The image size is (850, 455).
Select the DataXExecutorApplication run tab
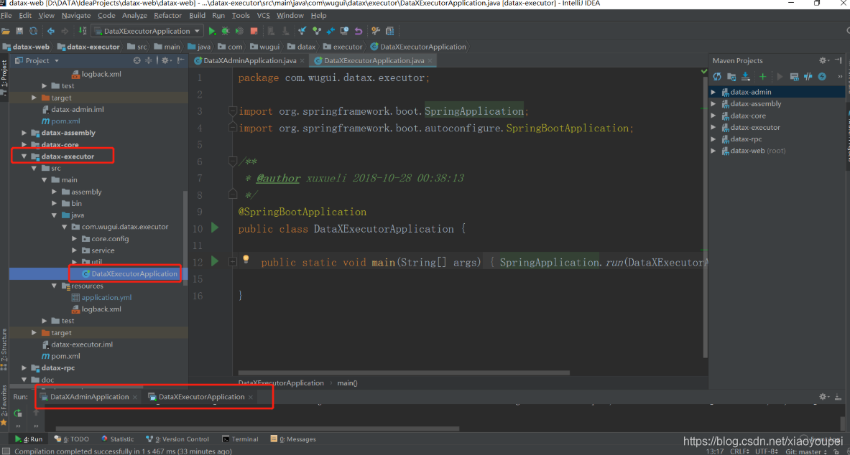click(201, 397)
